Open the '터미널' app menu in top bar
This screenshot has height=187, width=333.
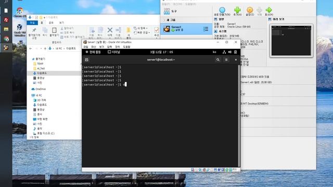114,52
